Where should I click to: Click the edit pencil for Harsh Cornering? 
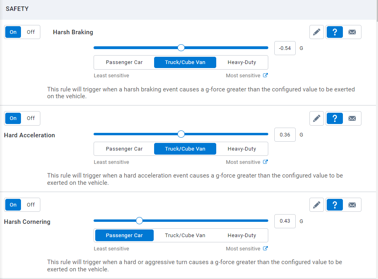pyautogui.click(x=317, y=205)
